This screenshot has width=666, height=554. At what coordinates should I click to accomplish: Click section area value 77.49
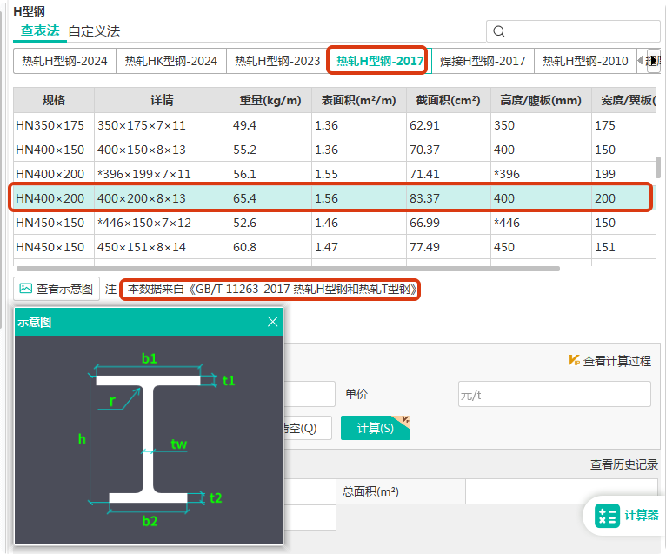pyautogui.click(x=424, y=247)
